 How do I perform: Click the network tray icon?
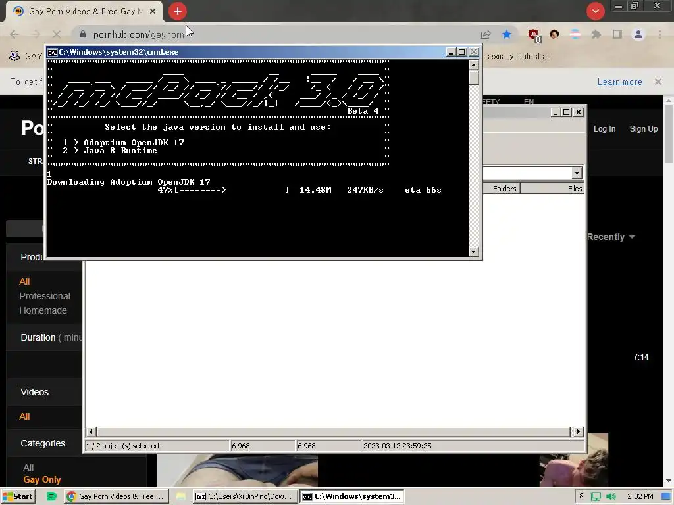[x=596, y=497]
